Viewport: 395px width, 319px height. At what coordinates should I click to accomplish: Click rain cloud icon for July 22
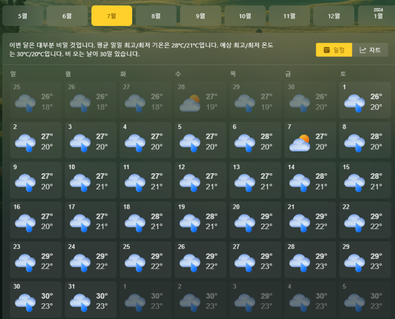[x=354, y=223]
